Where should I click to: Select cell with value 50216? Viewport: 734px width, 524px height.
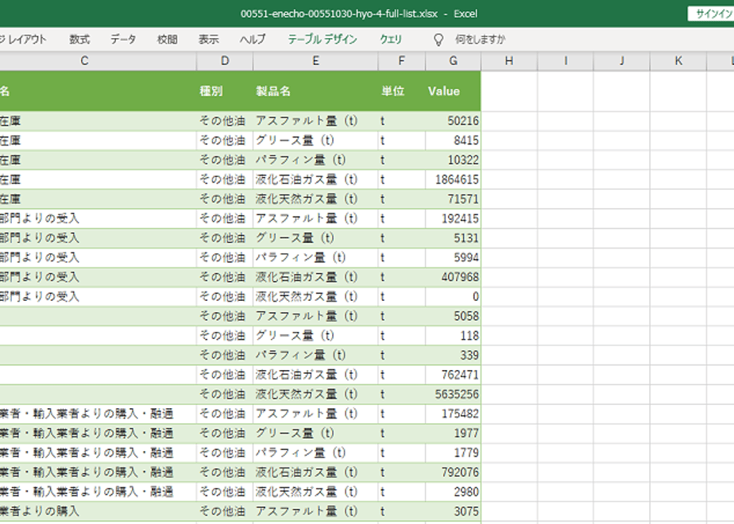[453, 121]
